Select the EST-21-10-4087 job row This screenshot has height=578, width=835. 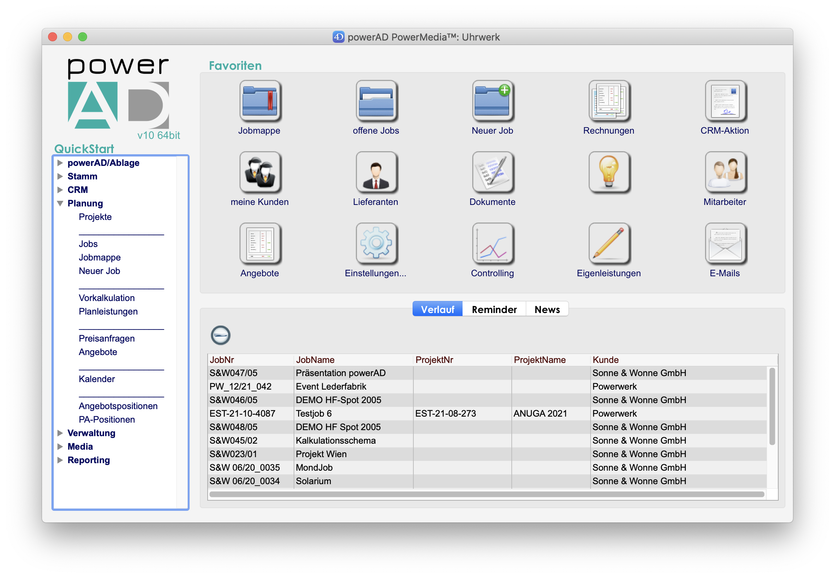click(x=487, y=414)
